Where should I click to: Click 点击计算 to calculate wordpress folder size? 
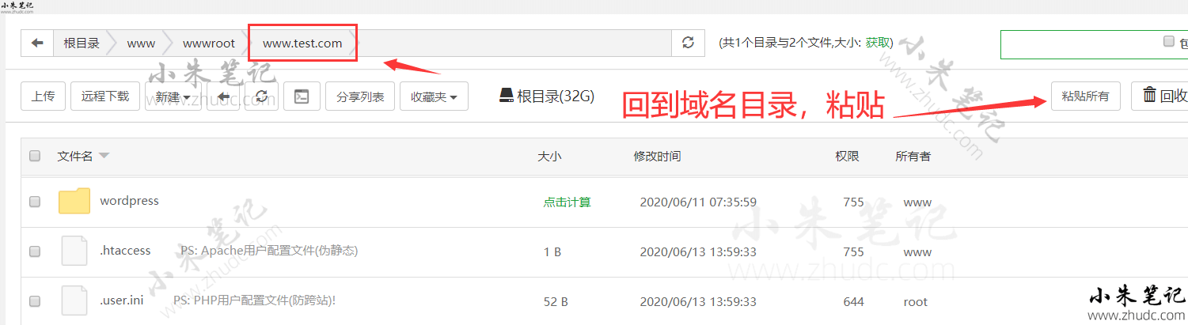click(x=567, y=202)
